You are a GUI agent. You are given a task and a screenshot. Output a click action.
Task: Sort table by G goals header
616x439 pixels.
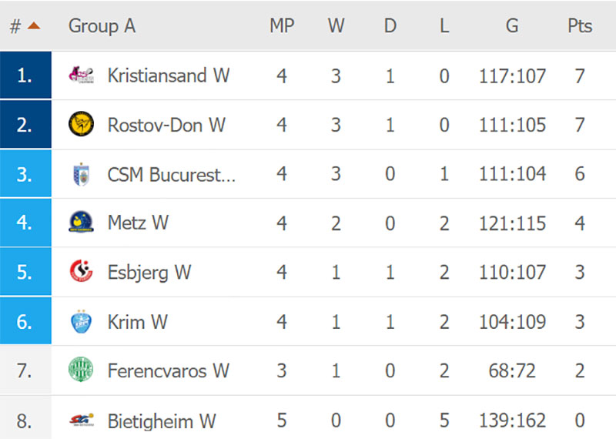[512, 26]
